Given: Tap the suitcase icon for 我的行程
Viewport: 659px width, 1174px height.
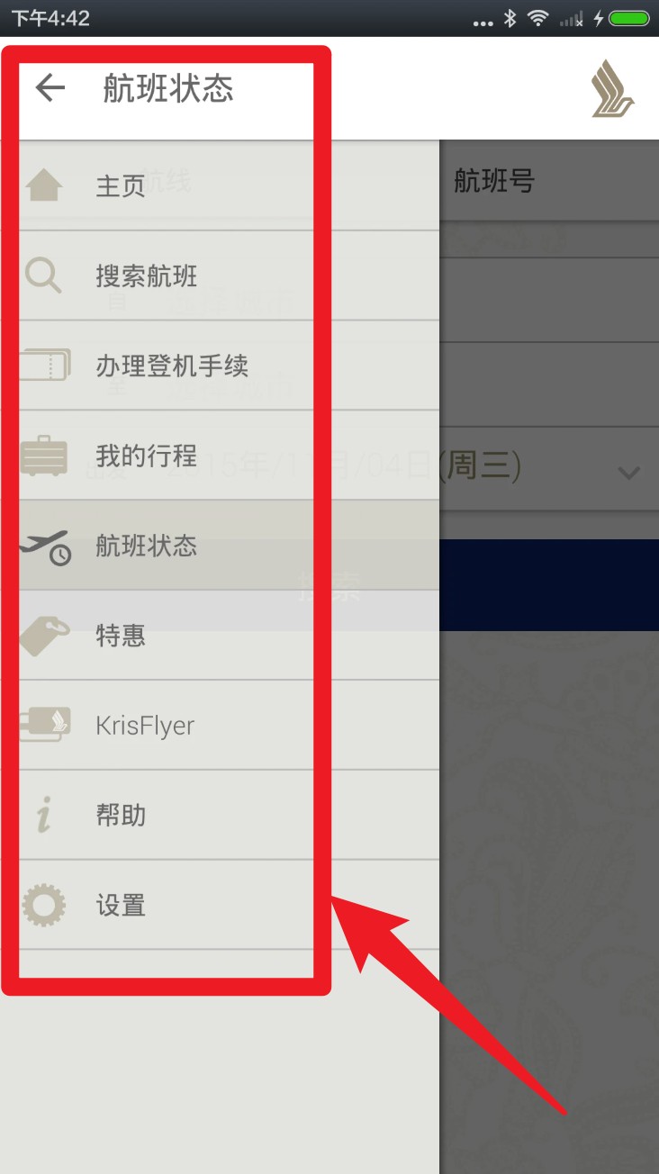Looking at the screenshot, I should 43,456.
